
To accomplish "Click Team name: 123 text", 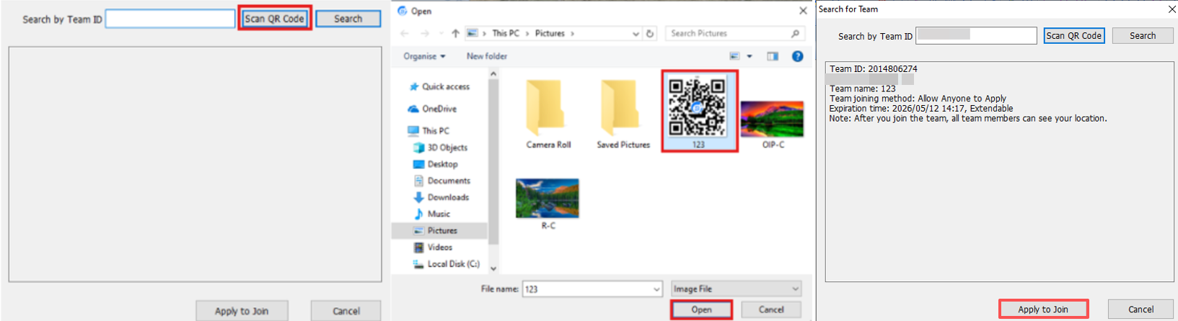I will coord(862,89).
